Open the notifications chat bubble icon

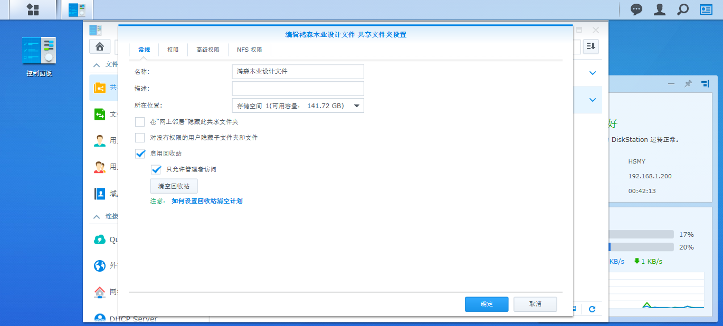click(637, 9)
